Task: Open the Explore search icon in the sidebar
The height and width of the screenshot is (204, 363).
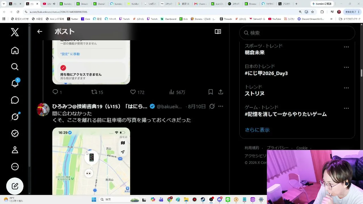Action: point(15,67)
